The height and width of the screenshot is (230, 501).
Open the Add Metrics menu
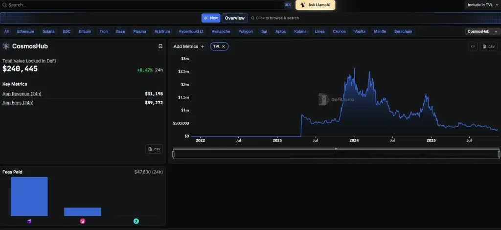point(189,46)
